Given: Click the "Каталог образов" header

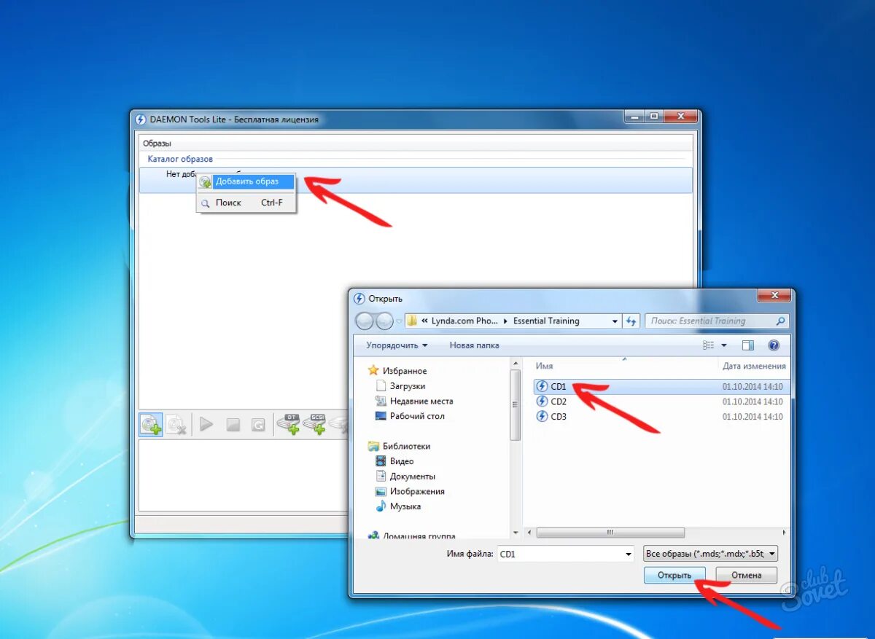Looking at the screenshot, I should pos(180,159).
